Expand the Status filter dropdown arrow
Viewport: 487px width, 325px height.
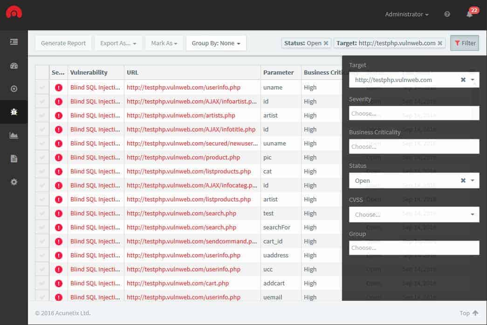[473, 180]
